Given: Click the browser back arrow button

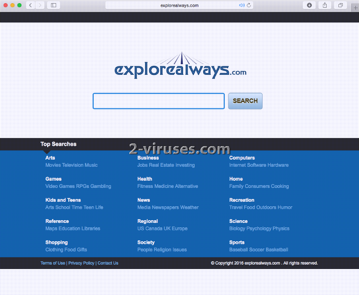Looking at the screenshot, I should pyautogui.click(x=31, y=5).
